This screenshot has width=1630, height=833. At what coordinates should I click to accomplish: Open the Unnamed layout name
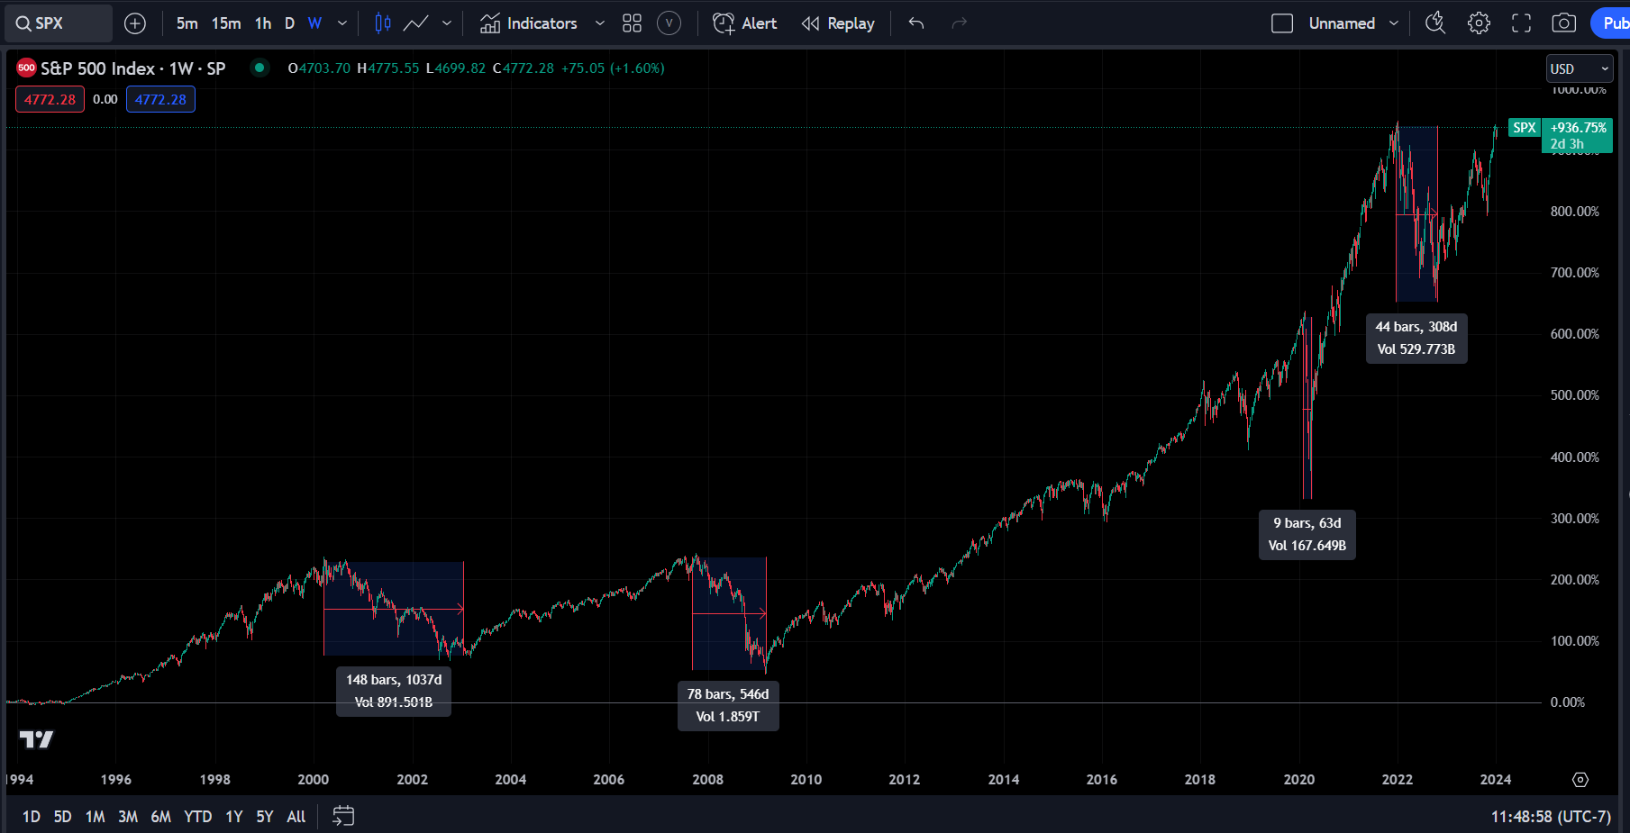1342,23
